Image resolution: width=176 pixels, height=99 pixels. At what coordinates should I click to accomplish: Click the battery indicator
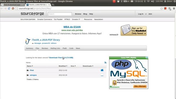point(139,1)
